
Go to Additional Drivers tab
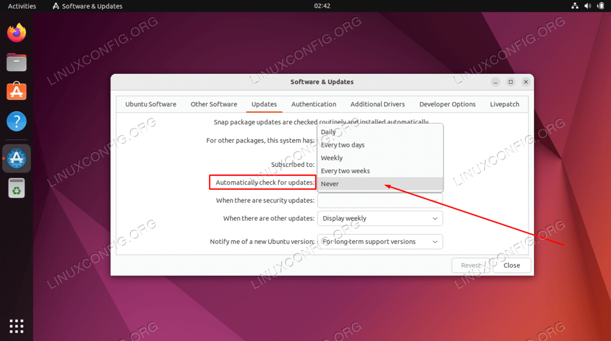pyautogui.click(x=378, y=104)
